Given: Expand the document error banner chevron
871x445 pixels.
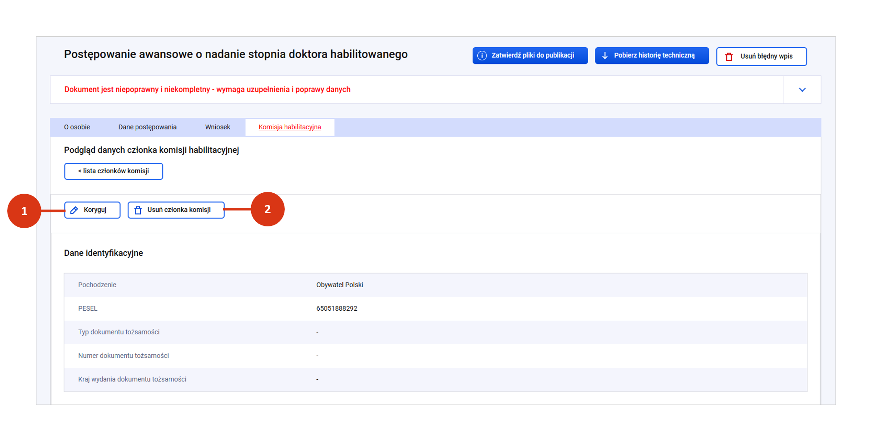Looking at the screenshot, I should coord(802,90).
